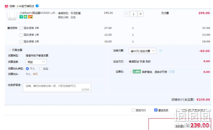Viewport: 213px width, 130px height.
Task: Open the 小米官方旗舰店 shop name link
Action: [x=25, y=6]
